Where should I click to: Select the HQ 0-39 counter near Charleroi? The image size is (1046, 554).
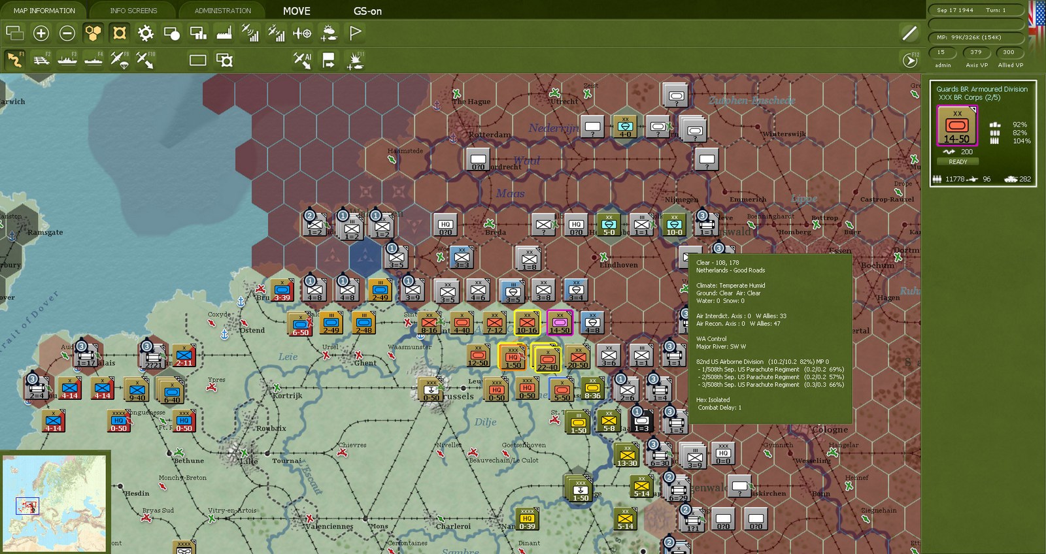coord(527,519)
